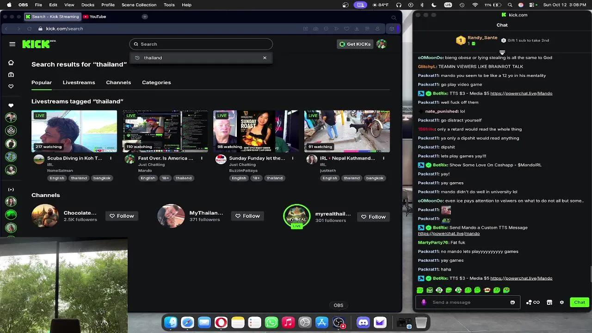This screenshot has width=592, height=333.
Task: Open the Docks menu in OBS
Action: pos(88,5)
